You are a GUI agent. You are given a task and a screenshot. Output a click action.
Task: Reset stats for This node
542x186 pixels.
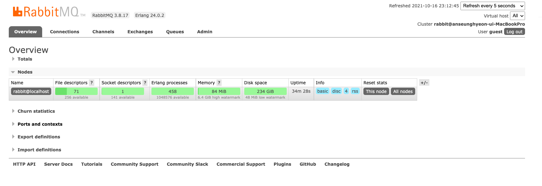coord(376,91)
